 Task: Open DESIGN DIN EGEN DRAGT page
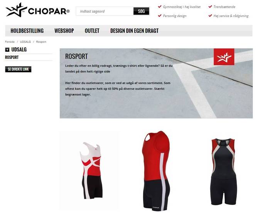point(134,31)
